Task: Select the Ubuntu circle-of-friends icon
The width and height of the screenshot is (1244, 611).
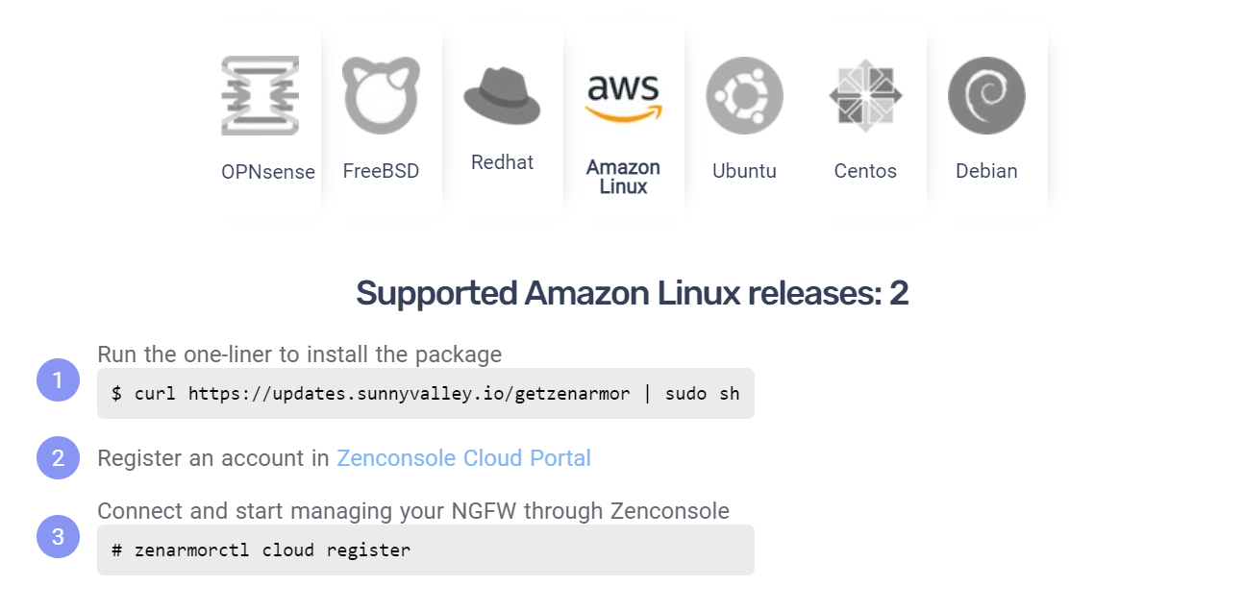Action: [x=744, y=94]
